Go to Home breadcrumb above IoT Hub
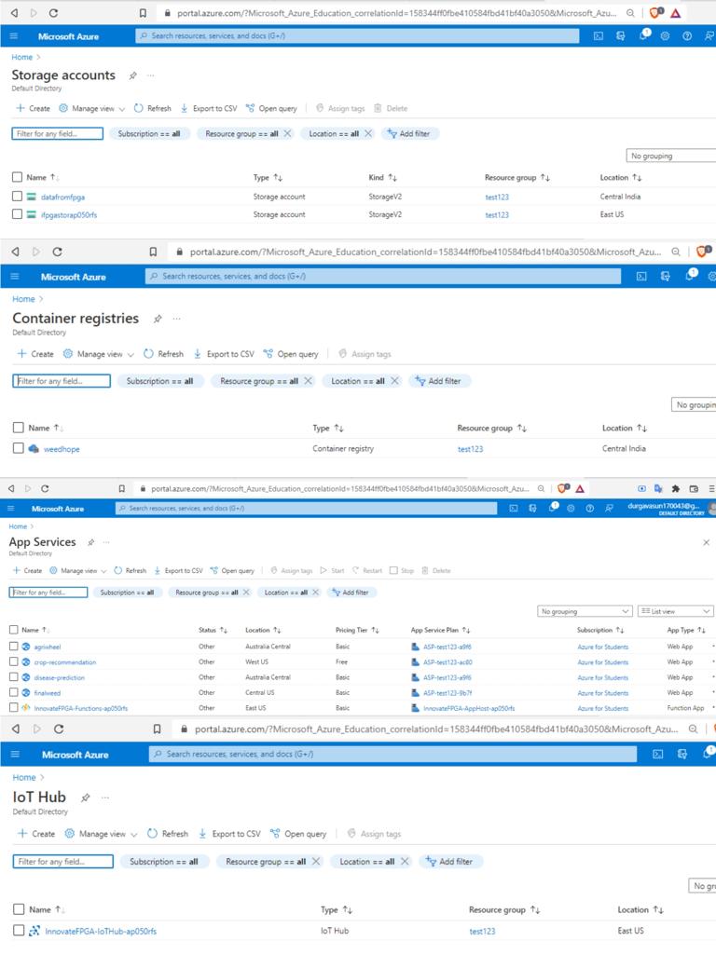716x954 pixels. pyautogui.click(x=24, y=778)
